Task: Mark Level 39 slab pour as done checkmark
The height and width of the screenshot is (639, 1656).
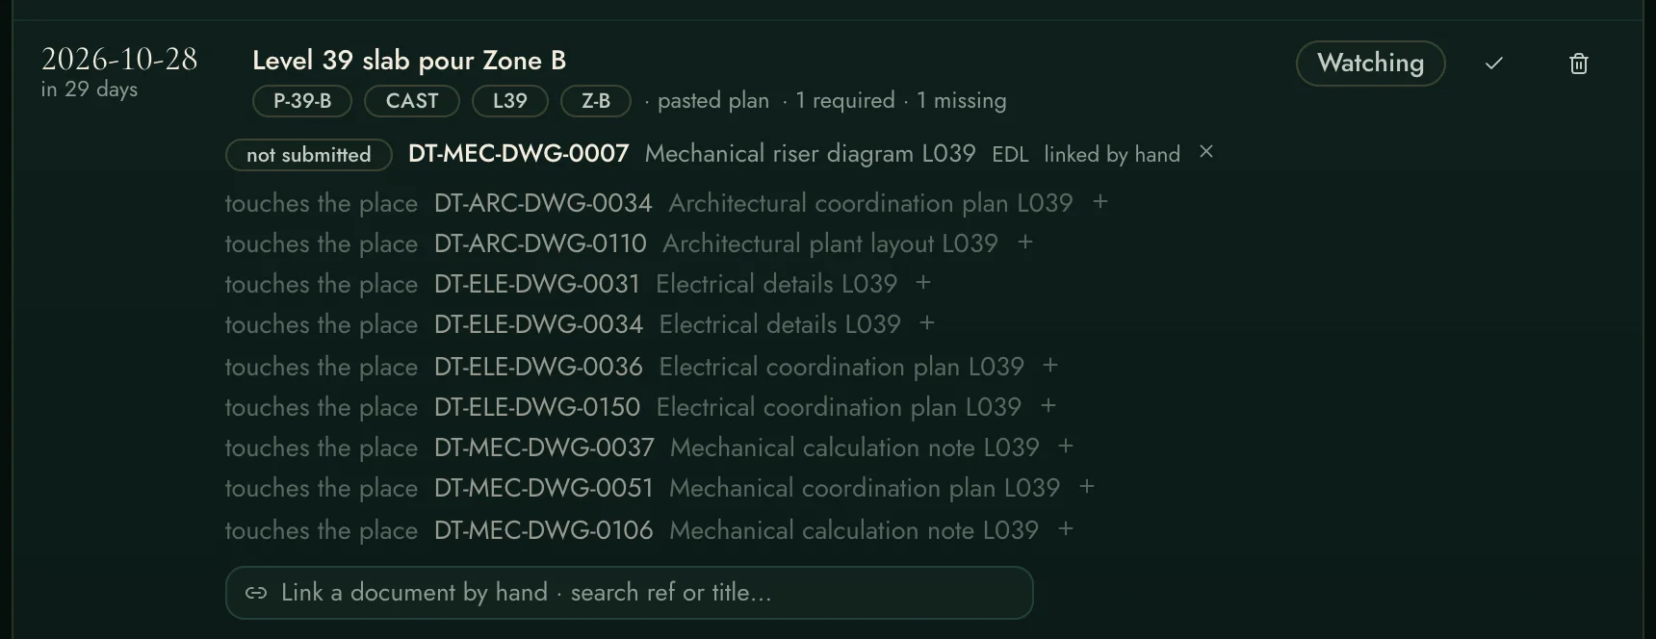Action: pos(1493,64)
